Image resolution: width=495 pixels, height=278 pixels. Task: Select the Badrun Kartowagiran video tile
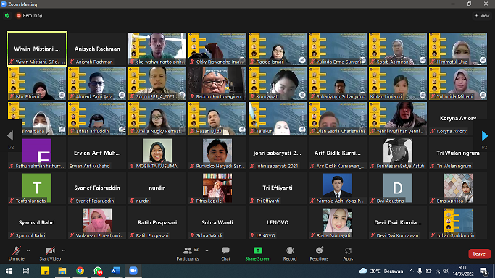(x=217, y=83)
